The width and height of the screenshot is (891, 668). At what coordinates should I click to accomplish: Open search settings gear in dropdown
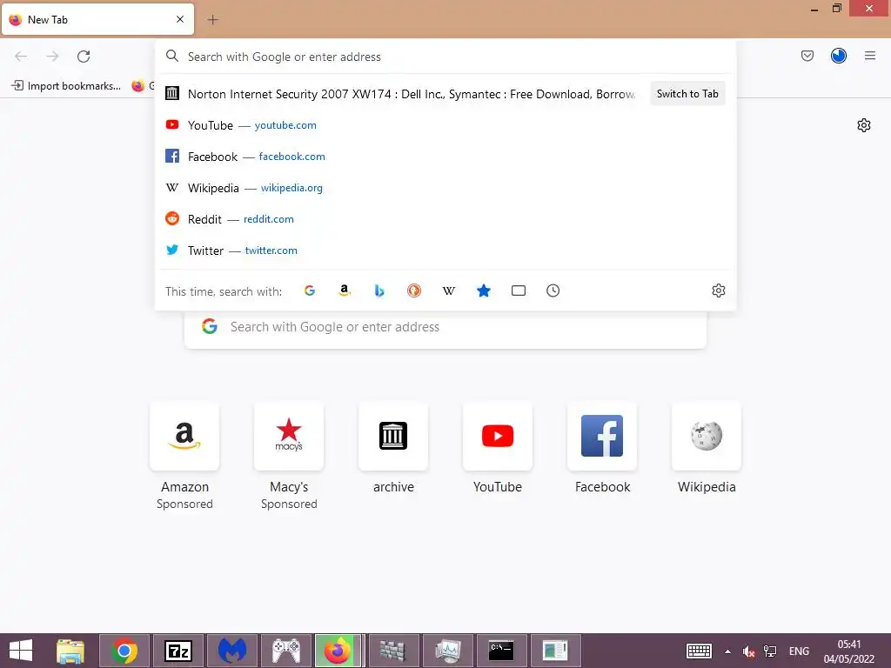tap(718, 291)
